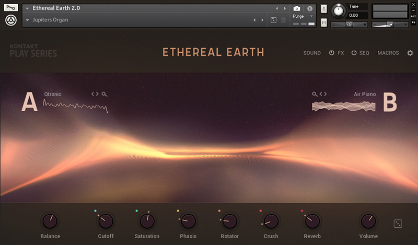Mute the instrument with the M button

point(323,22)
